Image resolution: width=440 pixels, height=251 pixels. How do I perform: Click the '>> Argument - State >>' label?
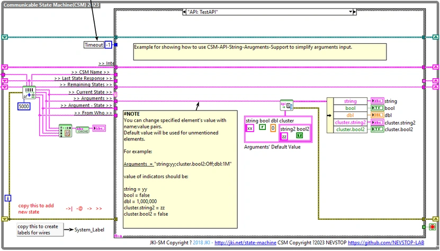coord(86,105)
